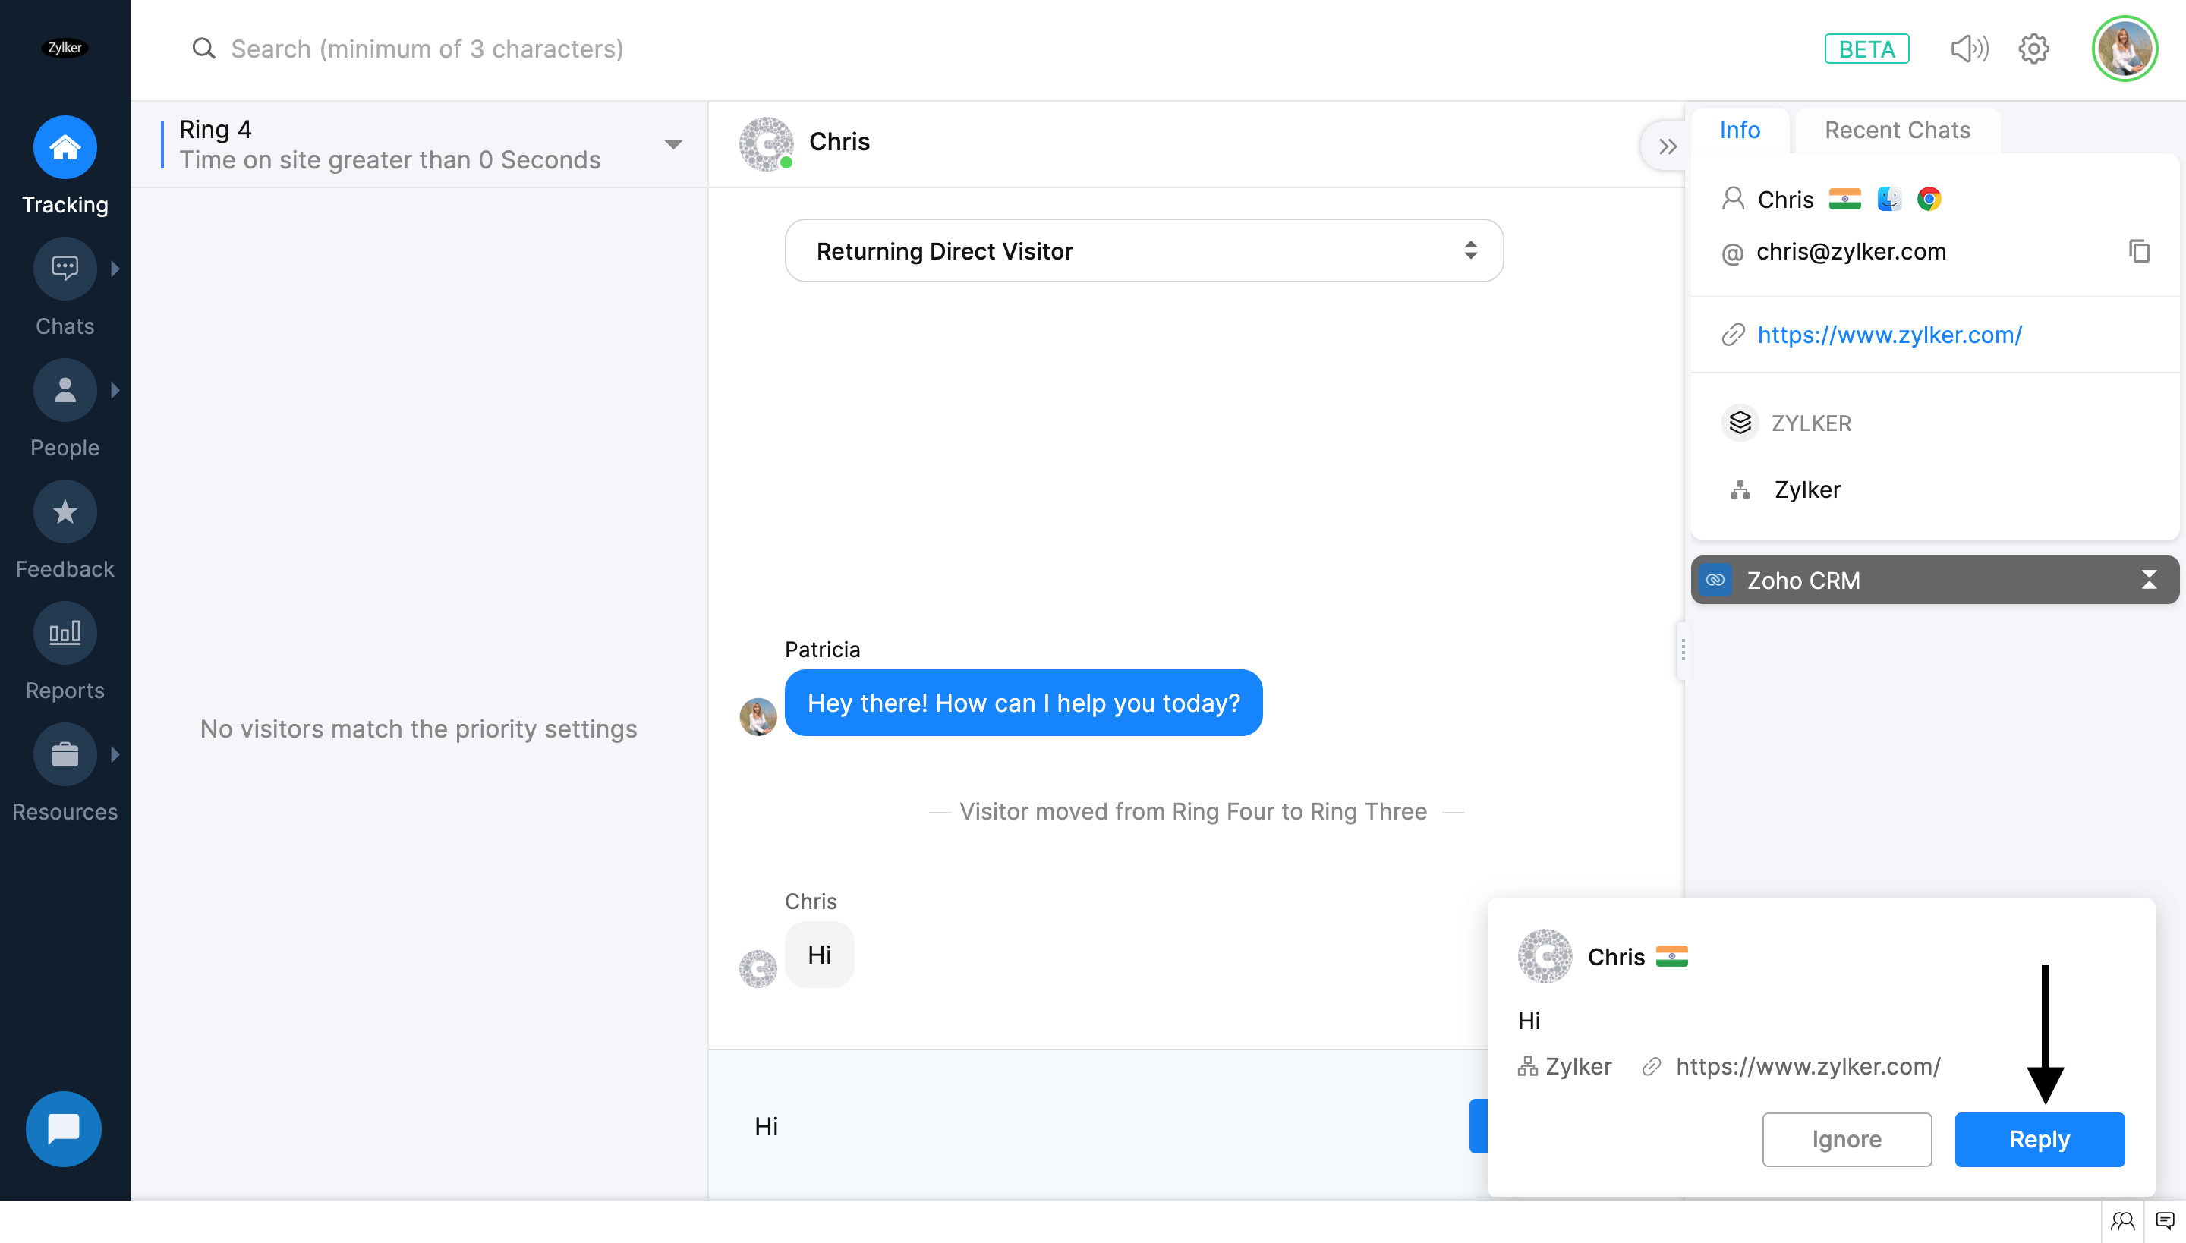Click the zylker.com link in the popup
This screenshot has height=1243, width=2186.
coord(1808,1066)
